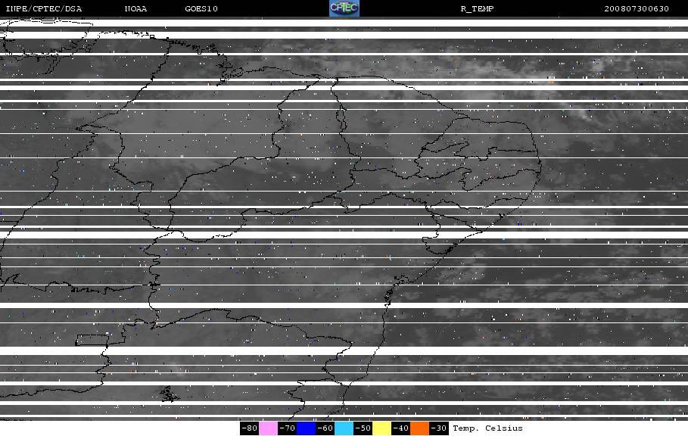Click the -30 temperature label
This screenshot has height=436, width=688.
point(438,428)
